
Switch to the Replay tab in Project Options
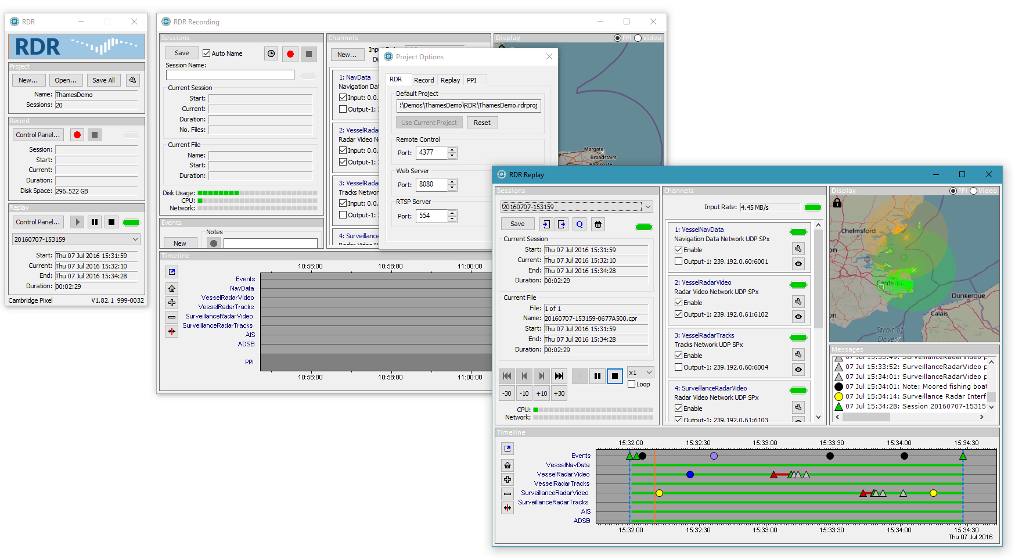(450, 80)
